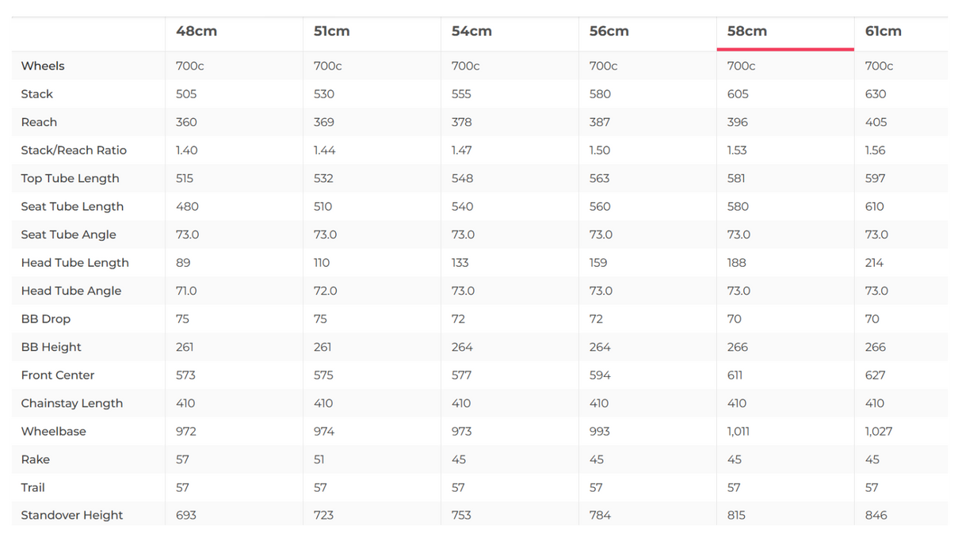Image resolution: width=962 pixels, height=541 pixels.
Task: Click the BB Drop row label
Action: 46,319
